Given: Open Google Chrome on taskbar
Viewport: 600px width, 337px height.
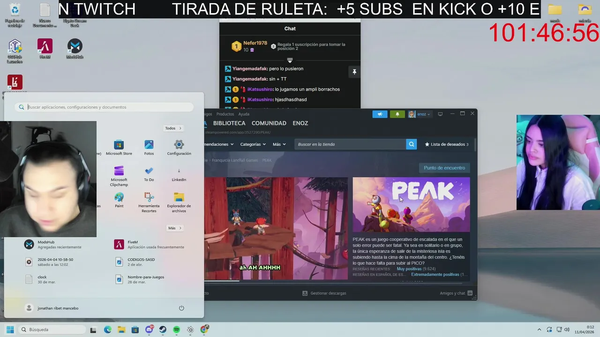Looking at the screenshot, I should (204, 330).
